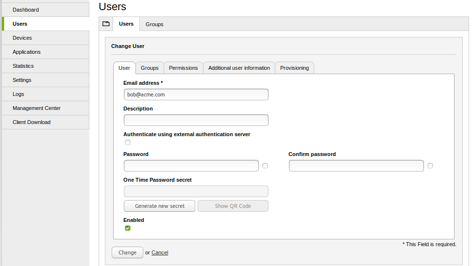The height and width of the screenshot is (266, 472).
Task: Click the Cancel link
Action: [x=160, y=252]
